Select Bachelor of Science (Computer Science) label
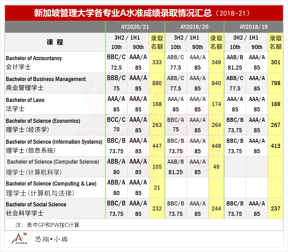The image size is (288, 252). [53, 162]
